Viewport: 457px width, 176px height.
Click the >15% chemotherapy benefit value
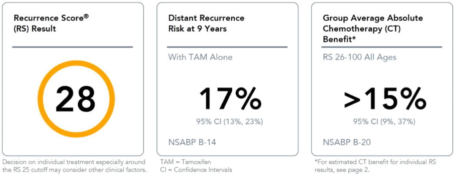coord(385,98)
